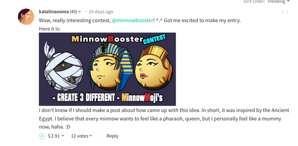Click the MinnowBooster title inside the banner

107,39
